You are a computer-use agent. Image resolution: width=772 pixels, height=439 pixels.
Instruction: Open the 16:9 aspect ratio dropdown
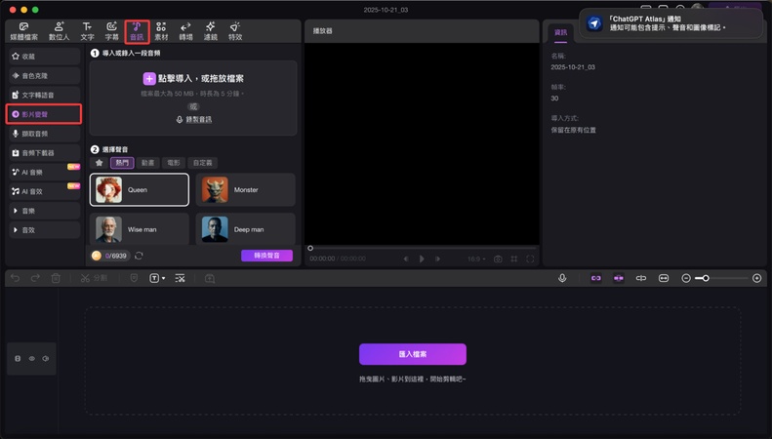(x=476, y=259)
